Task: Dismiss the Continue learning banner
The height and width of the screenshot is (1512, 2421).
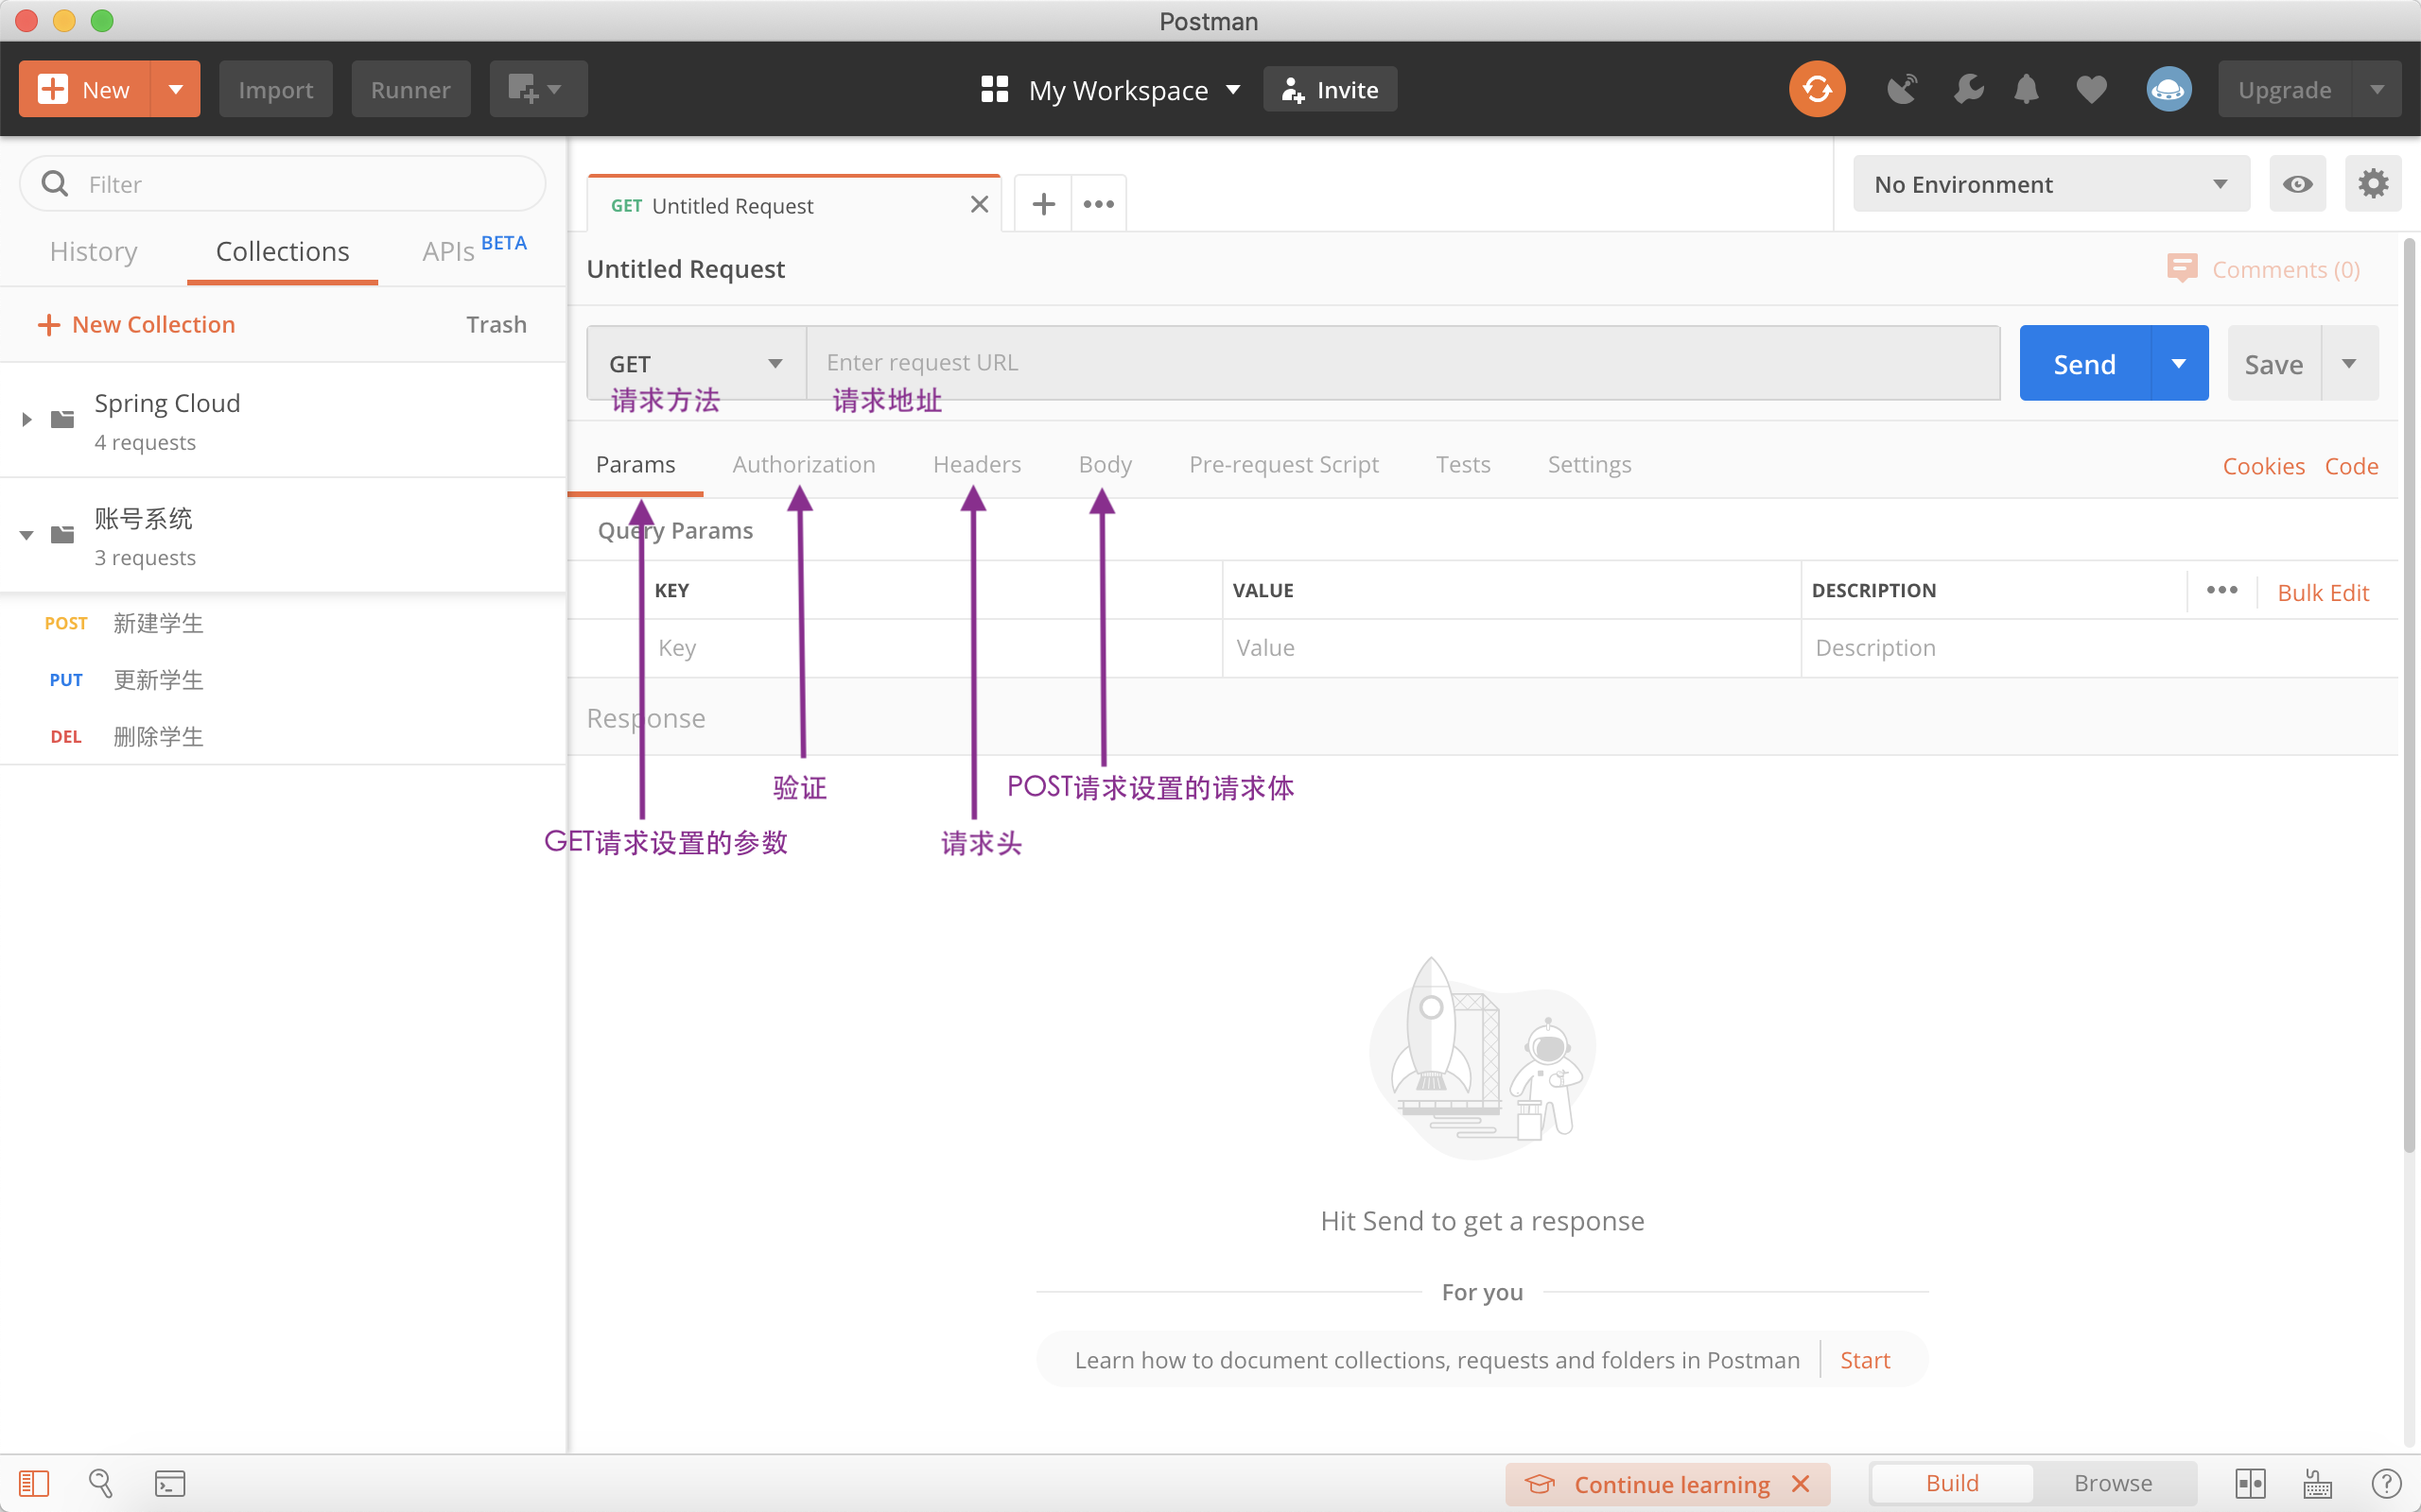Action: pyautogui.click(x=1801, y=1483)
